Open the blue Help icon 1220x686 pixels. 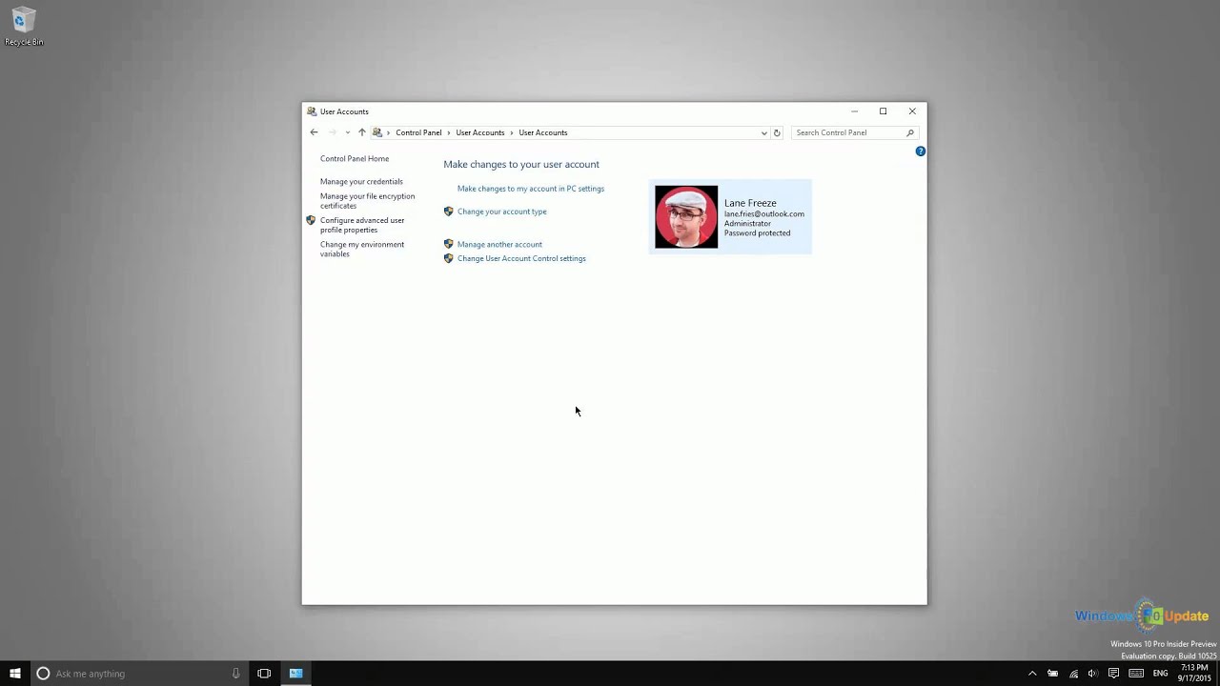(x=920, y=151)
